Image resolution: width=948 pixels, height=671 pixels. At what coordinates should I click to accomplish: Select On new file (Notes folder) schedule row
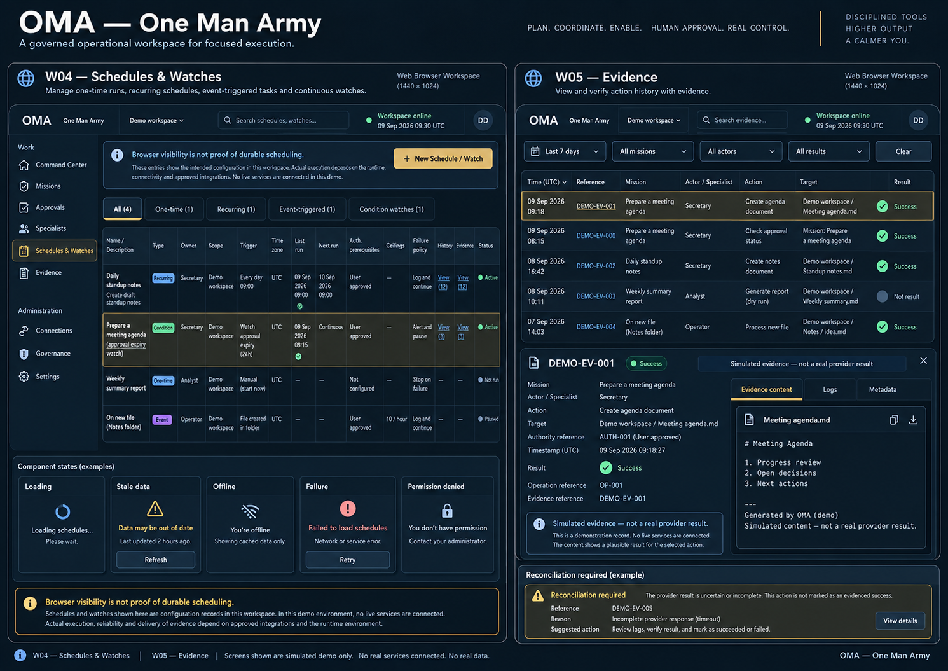[x=301, y=424]
